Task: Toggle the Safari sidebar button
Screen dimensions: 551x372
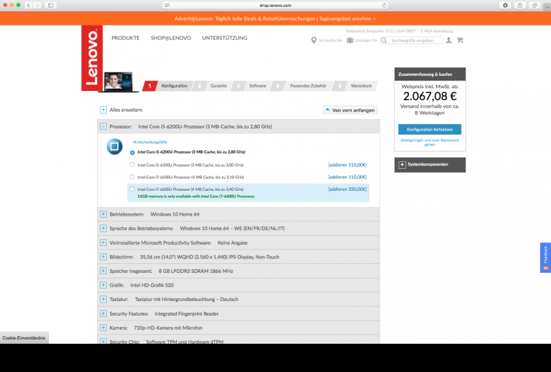Action: pos(50,6)
